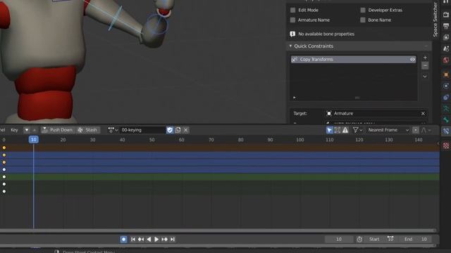Toggle the proportional editing button

(416, 130)
